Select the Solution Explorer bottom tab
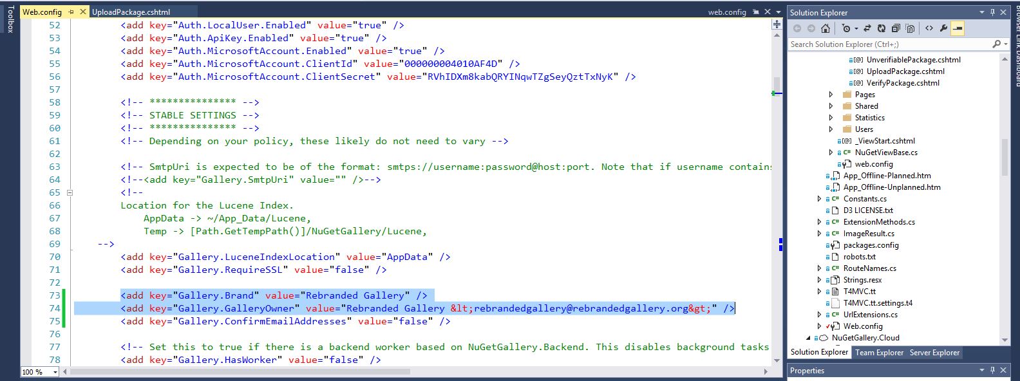 coord(819,352)
